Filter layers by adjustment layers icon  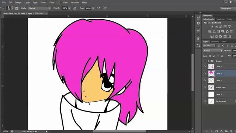pyautogui.click(x=223, y=46)
